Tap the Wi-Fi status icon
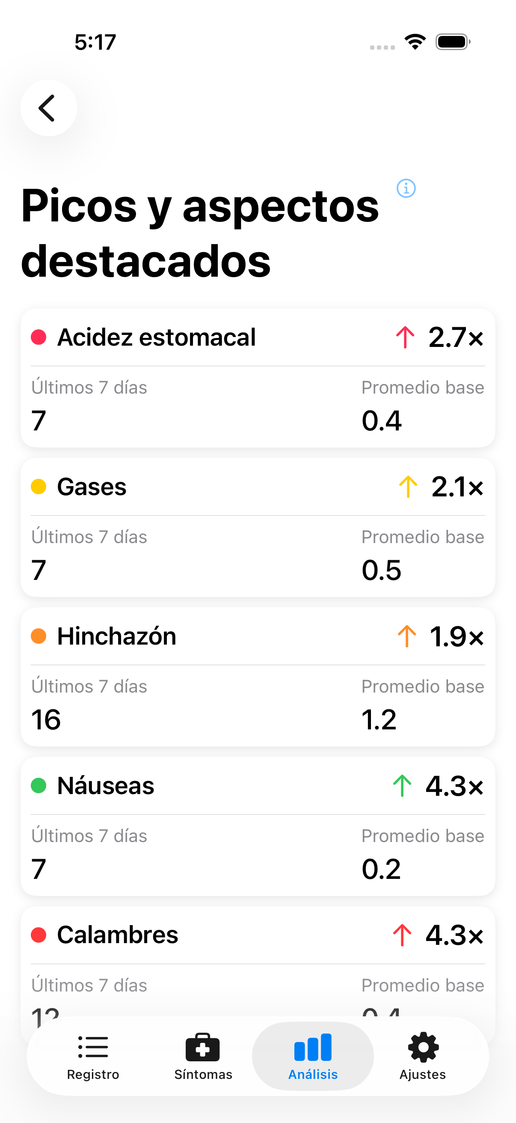This screenshot has width=516, height=1123. pos(415,42)
